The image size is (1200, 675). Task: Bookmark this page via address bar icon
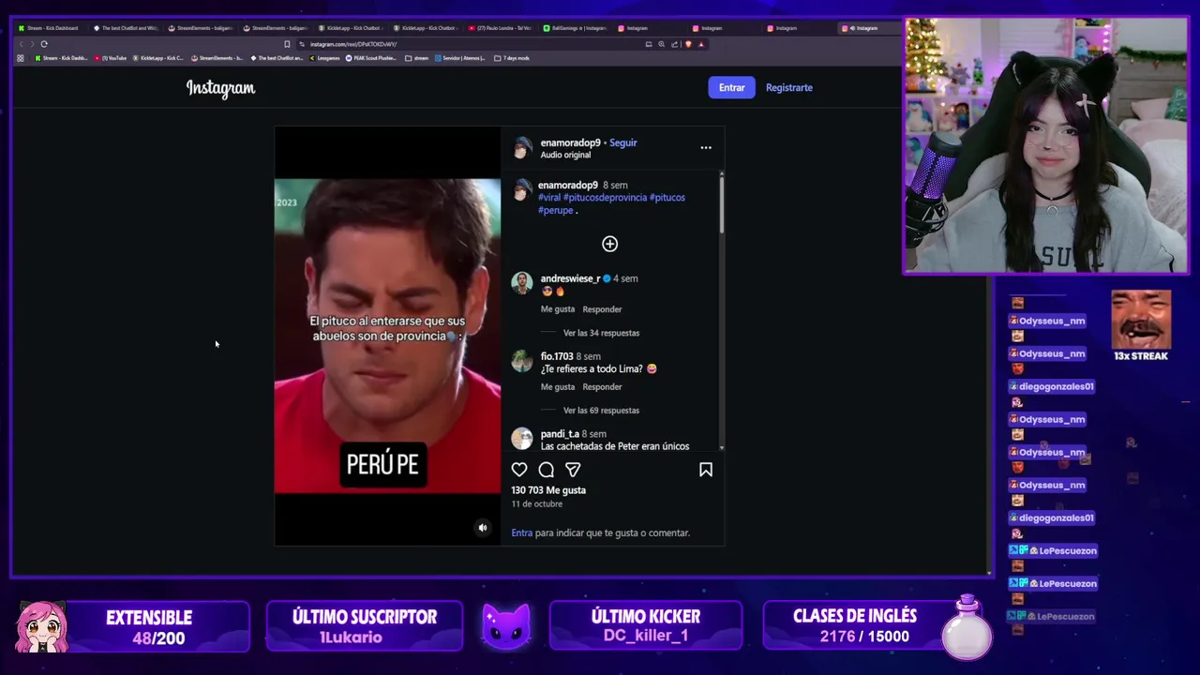(x=287, y=44)
